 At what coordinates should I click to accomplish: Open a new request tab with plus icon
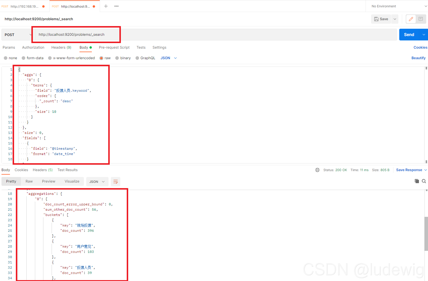click(106, 6)
